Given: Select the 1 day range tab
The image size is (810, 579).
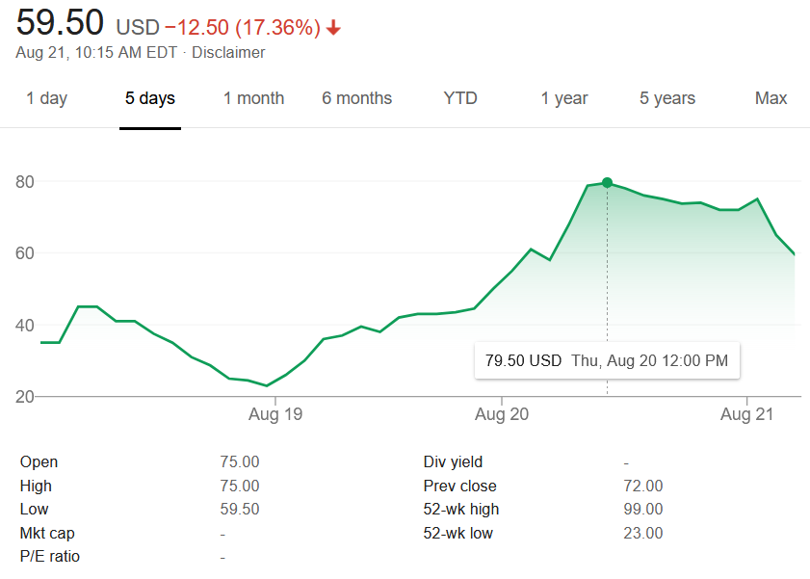Looking at the screenshot, I should (x=46, y=98).
